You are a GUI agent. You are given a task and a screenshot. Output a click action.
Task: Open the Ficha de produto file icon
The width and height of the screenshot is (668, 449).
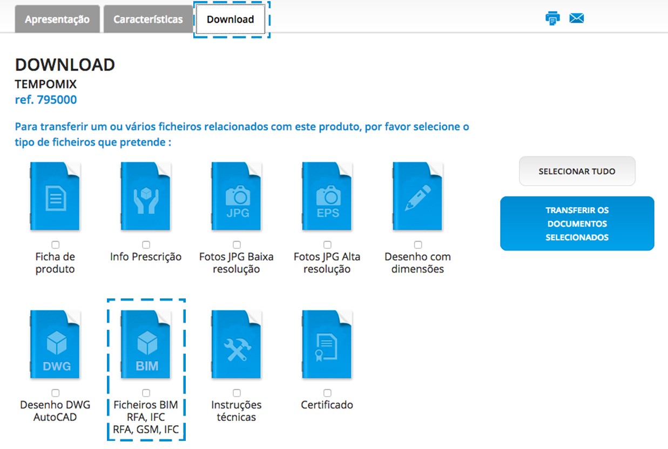56,197
